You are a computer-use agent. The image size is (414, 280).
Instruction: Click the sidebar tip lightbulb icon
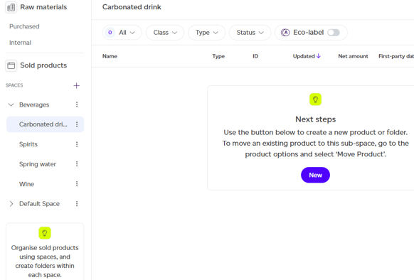coord(45,233)
